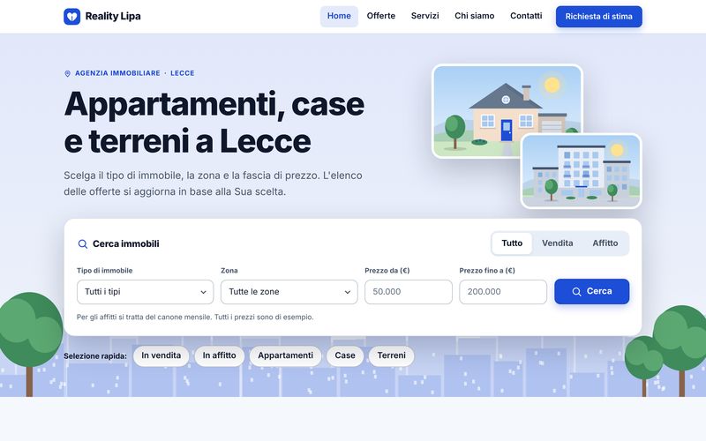Select the Appartamenti quick chip
706x441 pixels.
click(x=285, y=356)
